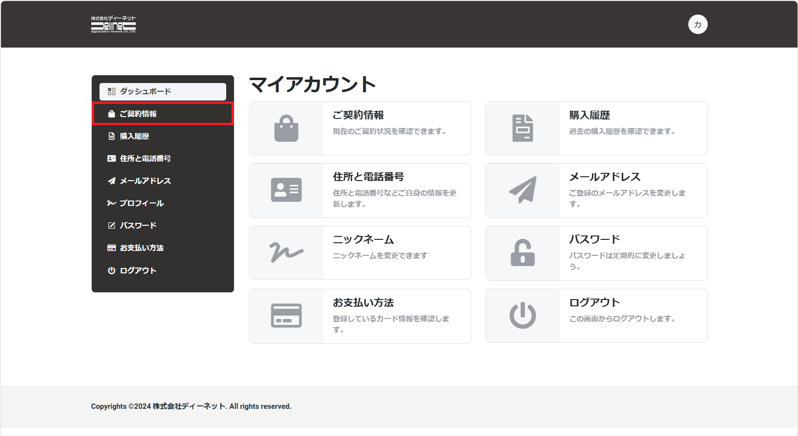Click the D-Net company logo
The image size is (798, 436).
pyautogui.click(x=114, y=24)
